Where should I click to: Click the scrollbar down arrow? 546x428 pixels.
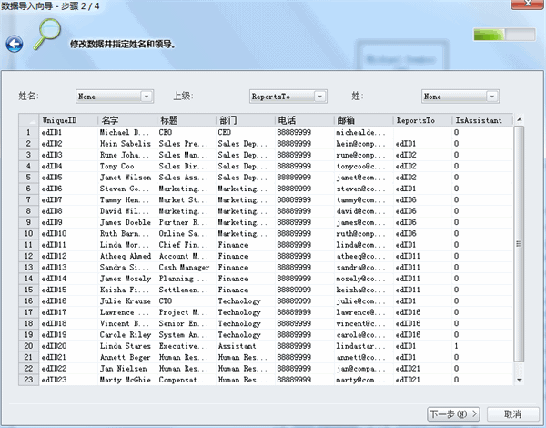point(519,379)
